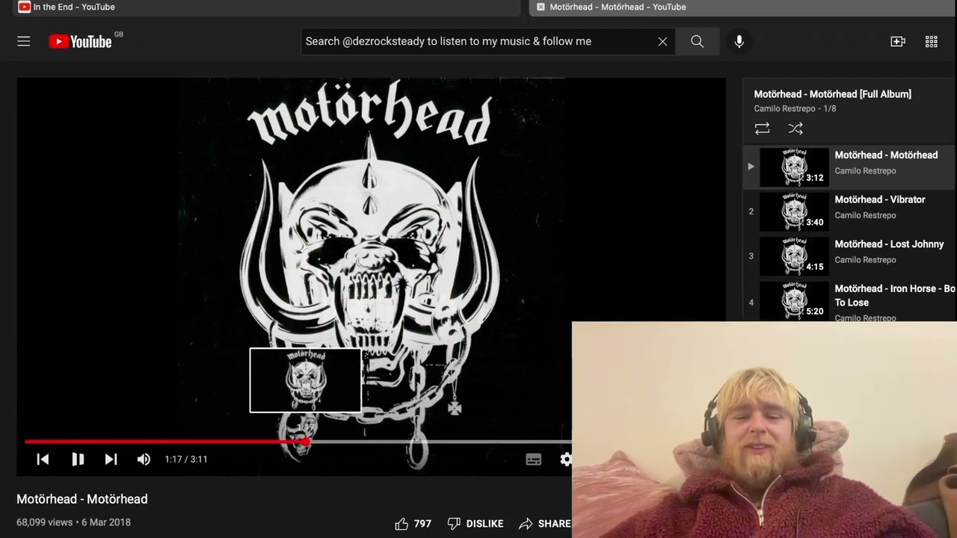Screen dimensions: 957x538
Task: Click the video title Motörhead - Motörhead
Action: point(82,499)
